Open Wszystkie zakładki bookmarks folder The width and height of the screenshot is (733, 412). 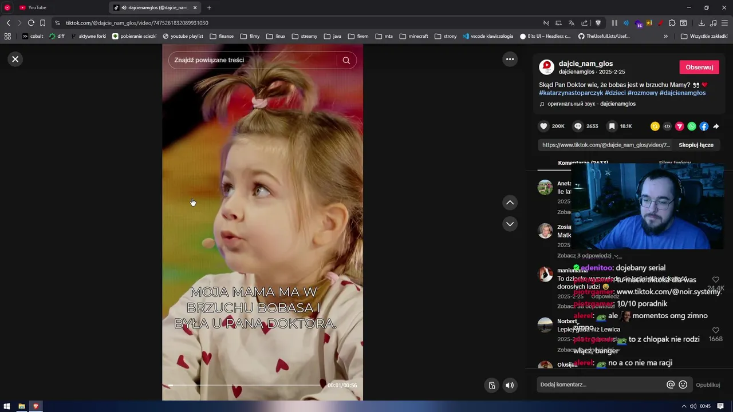pos(704,36)
